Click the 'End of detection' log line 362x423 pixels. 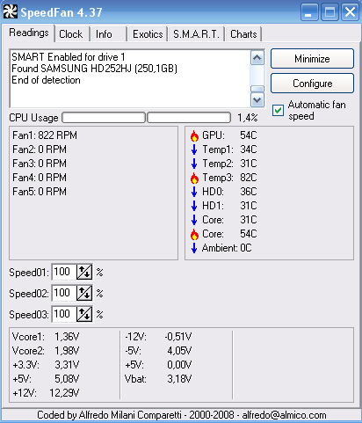click(46, 80)
